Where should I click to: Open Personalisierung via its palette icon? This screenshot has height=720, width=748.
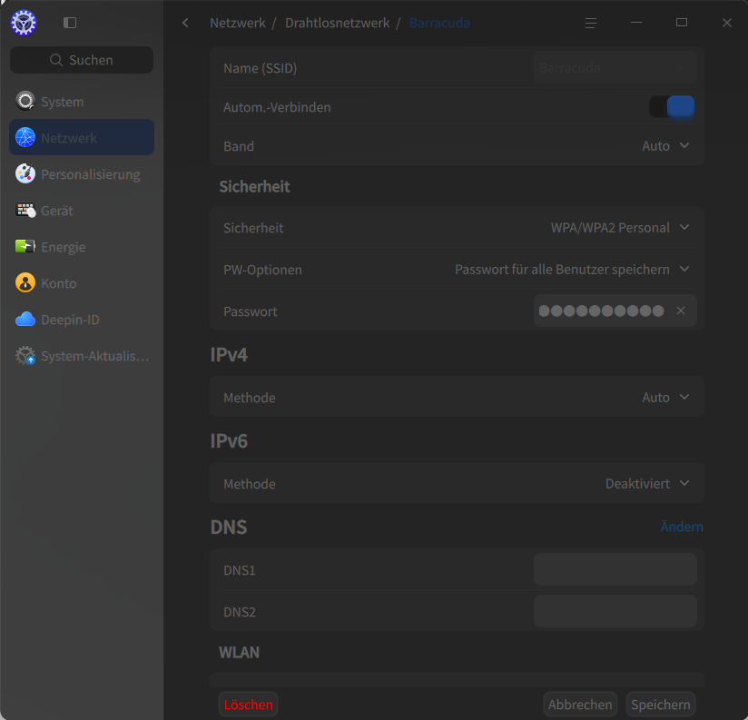[x=25, y=174]
